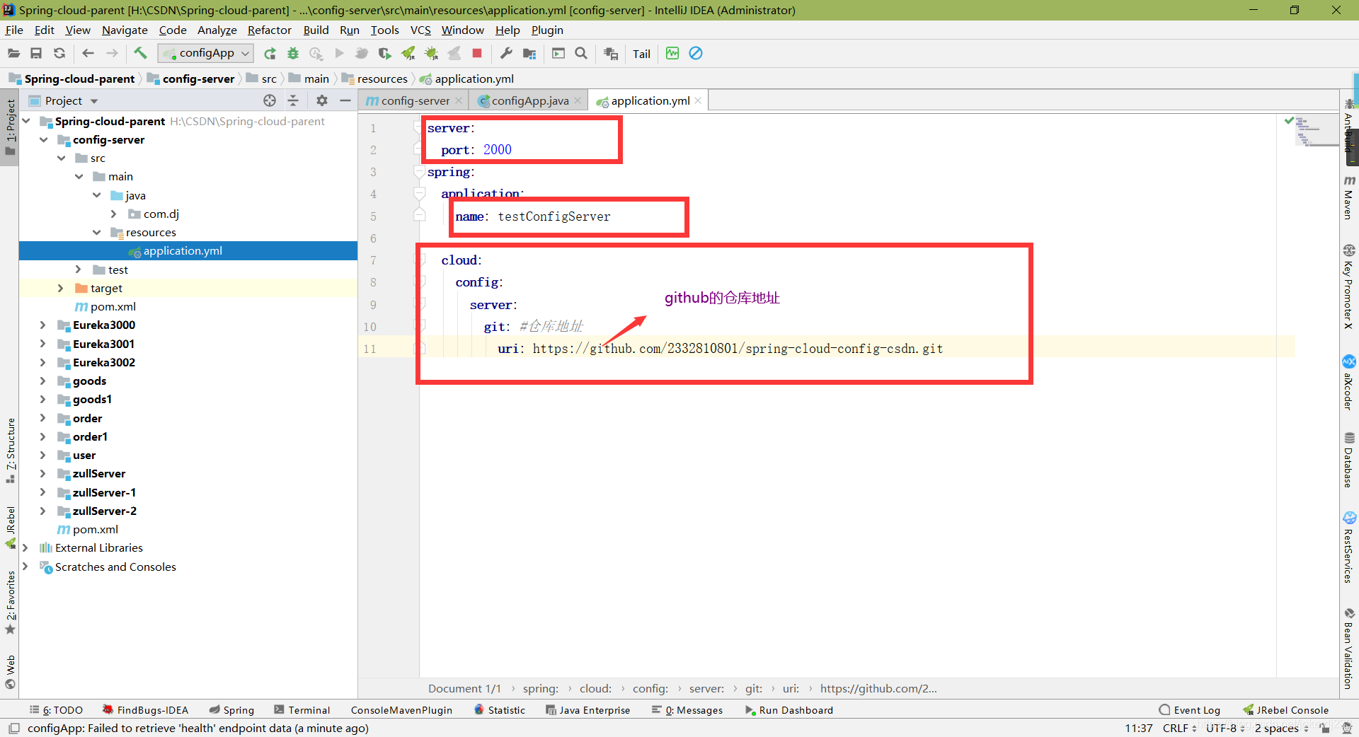Expand Scratches and Consoles node

point(25,567)
